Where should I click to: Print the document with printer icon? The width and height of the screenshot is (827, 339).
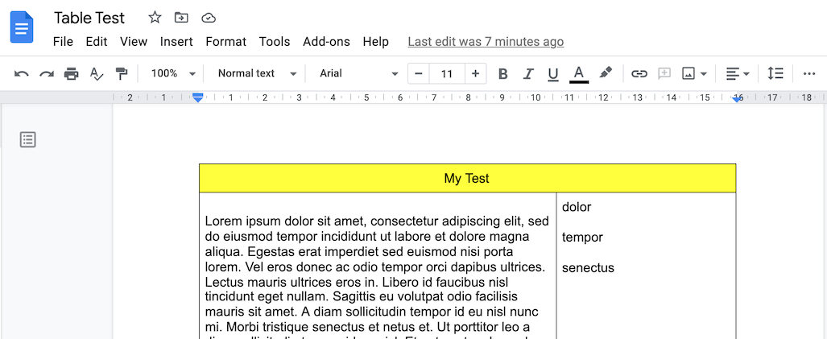tap(71, 74)
